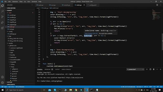The image size is (163, 92).
Task: Click the feedback icon in status bar
Action: click(158, 87)
